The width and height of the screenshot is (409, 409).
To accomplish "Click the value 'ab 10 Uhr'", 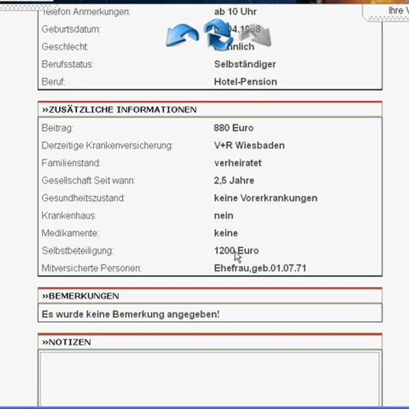I will tap(235, 12).
